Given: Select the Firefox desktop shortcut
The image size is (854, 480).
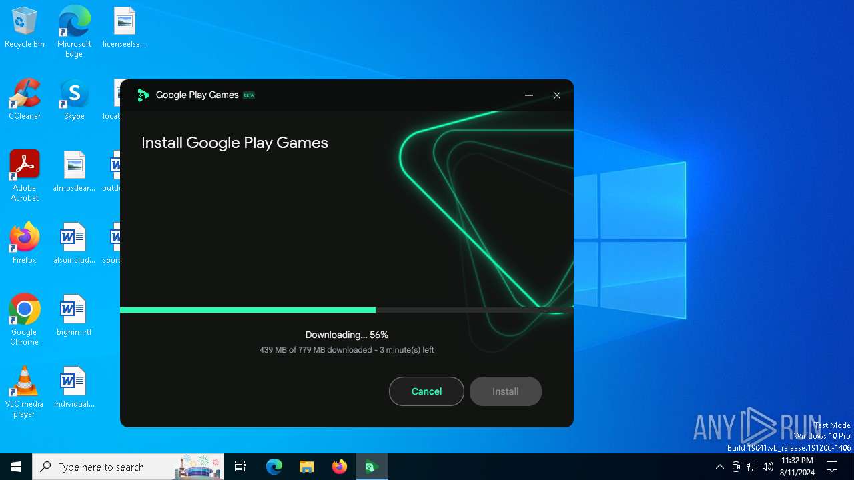Looking at the screenshot, I should [x=25, y=243].
